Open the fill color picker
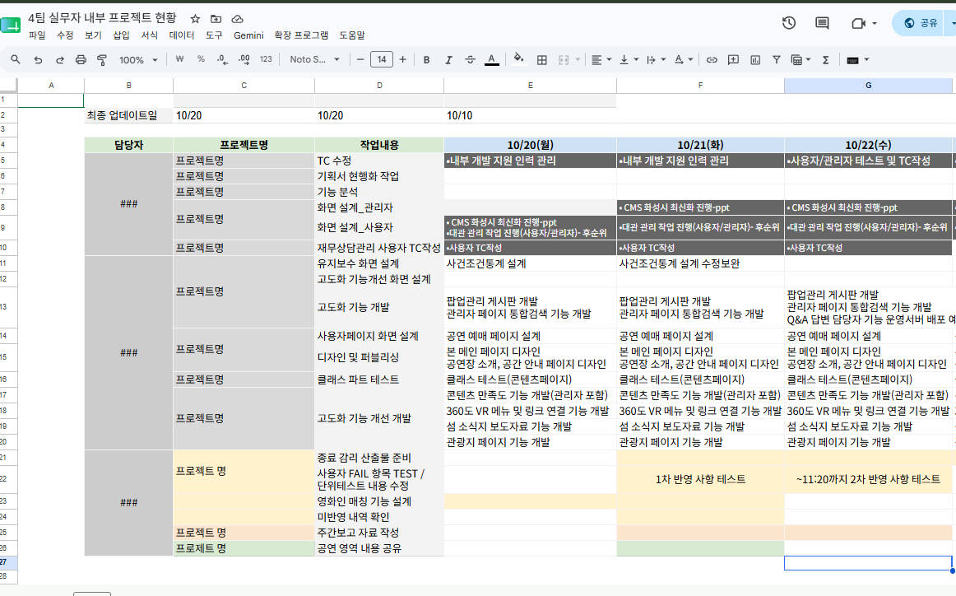956x596 pixels. (x=518, y=59)
